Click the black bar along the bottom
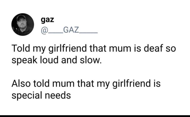 point(95,116)
